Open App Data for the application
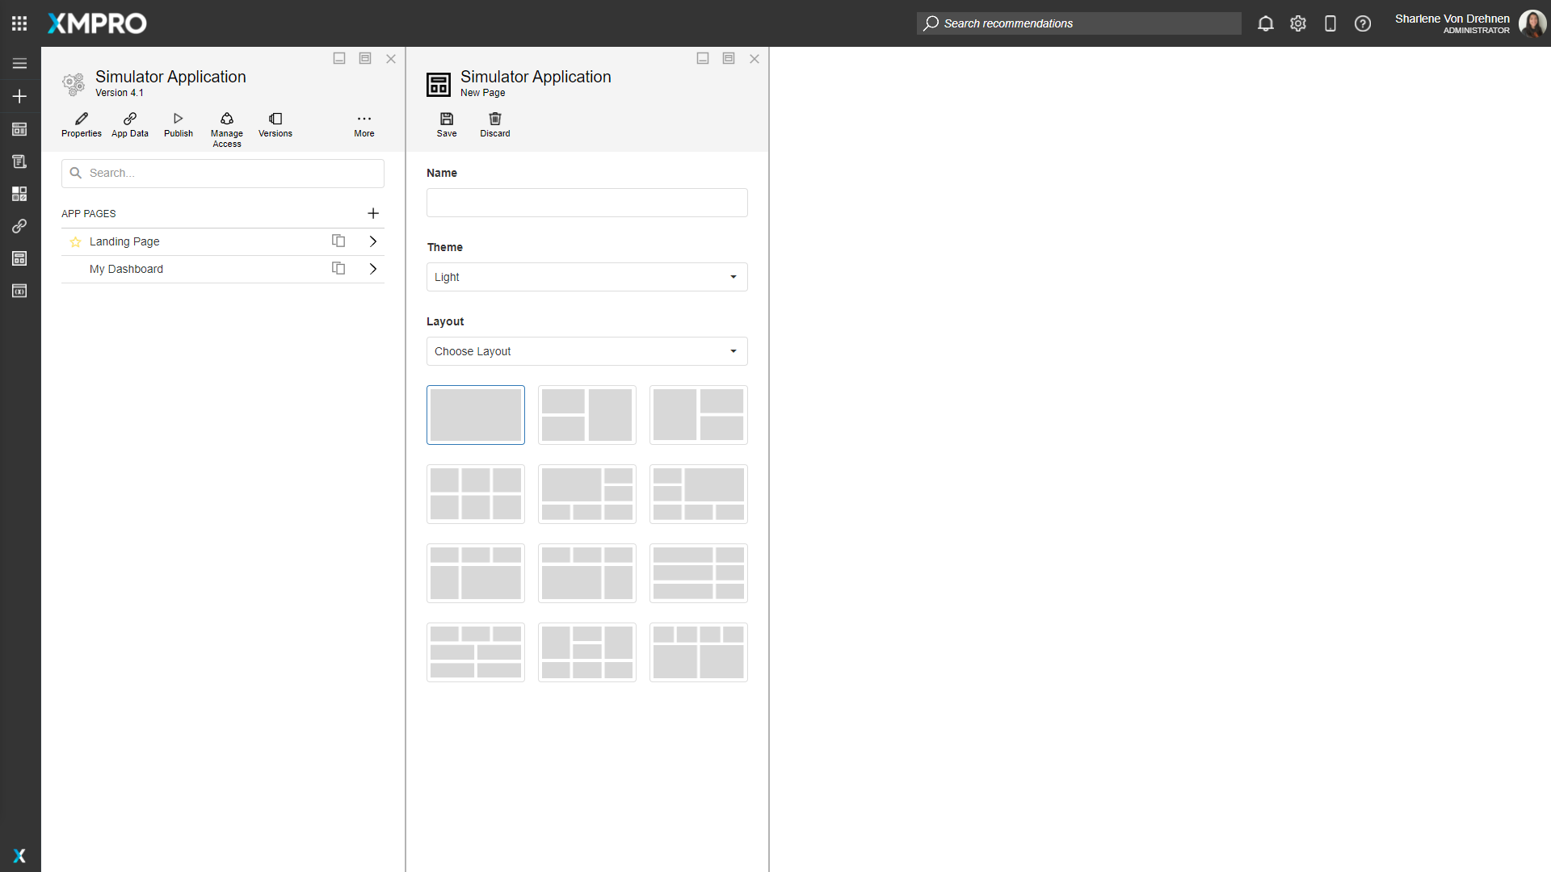The height and width of the screenshot is (872, 1551). click(x=129, y=126)
